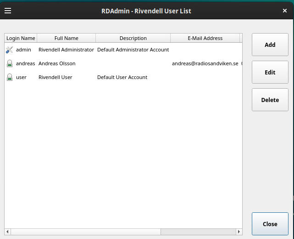Screen dimensions: 294x239
Task: Close the RDAdmin window with X
Action: tap(285, 11)
